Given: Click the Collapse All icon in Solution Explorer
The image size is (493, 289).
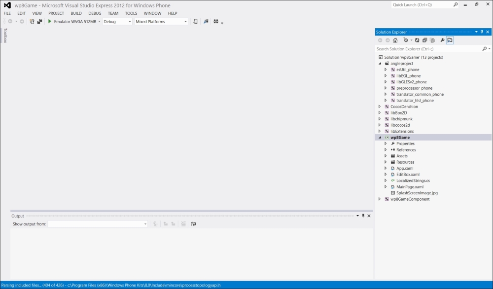Looking at the screenshot, I should [425, 40].
